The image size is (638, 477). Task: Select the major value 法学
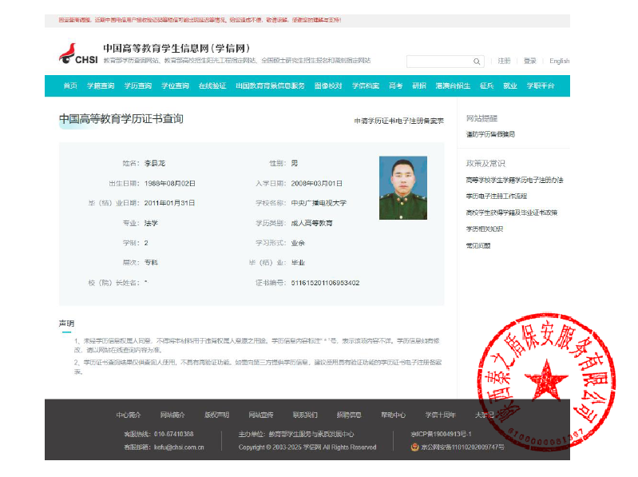pyautogui.click(x=151, y=223)
